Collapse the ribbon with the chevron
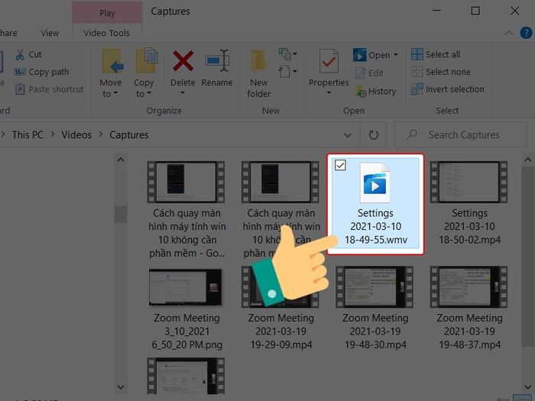The height and width of the screenshot is (401, 535). tap(509, 33)
